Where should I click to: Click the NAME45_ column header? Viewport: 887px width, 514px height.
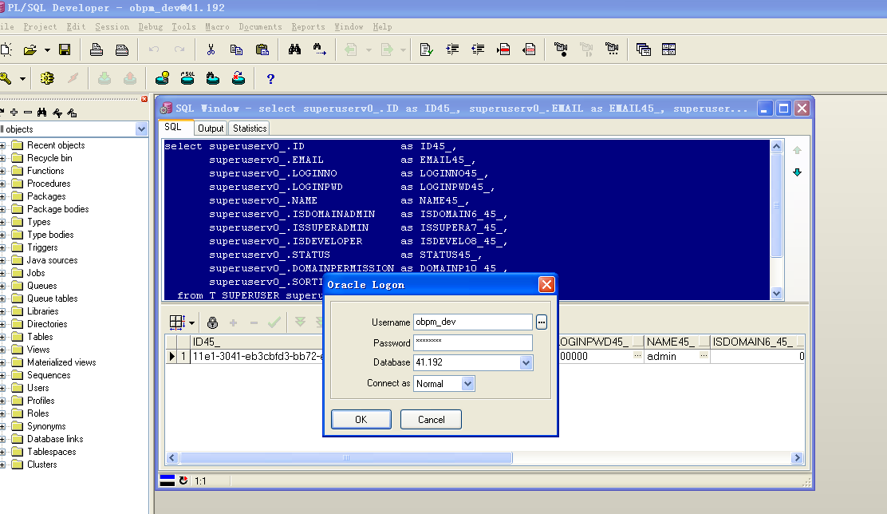point(676,342)
